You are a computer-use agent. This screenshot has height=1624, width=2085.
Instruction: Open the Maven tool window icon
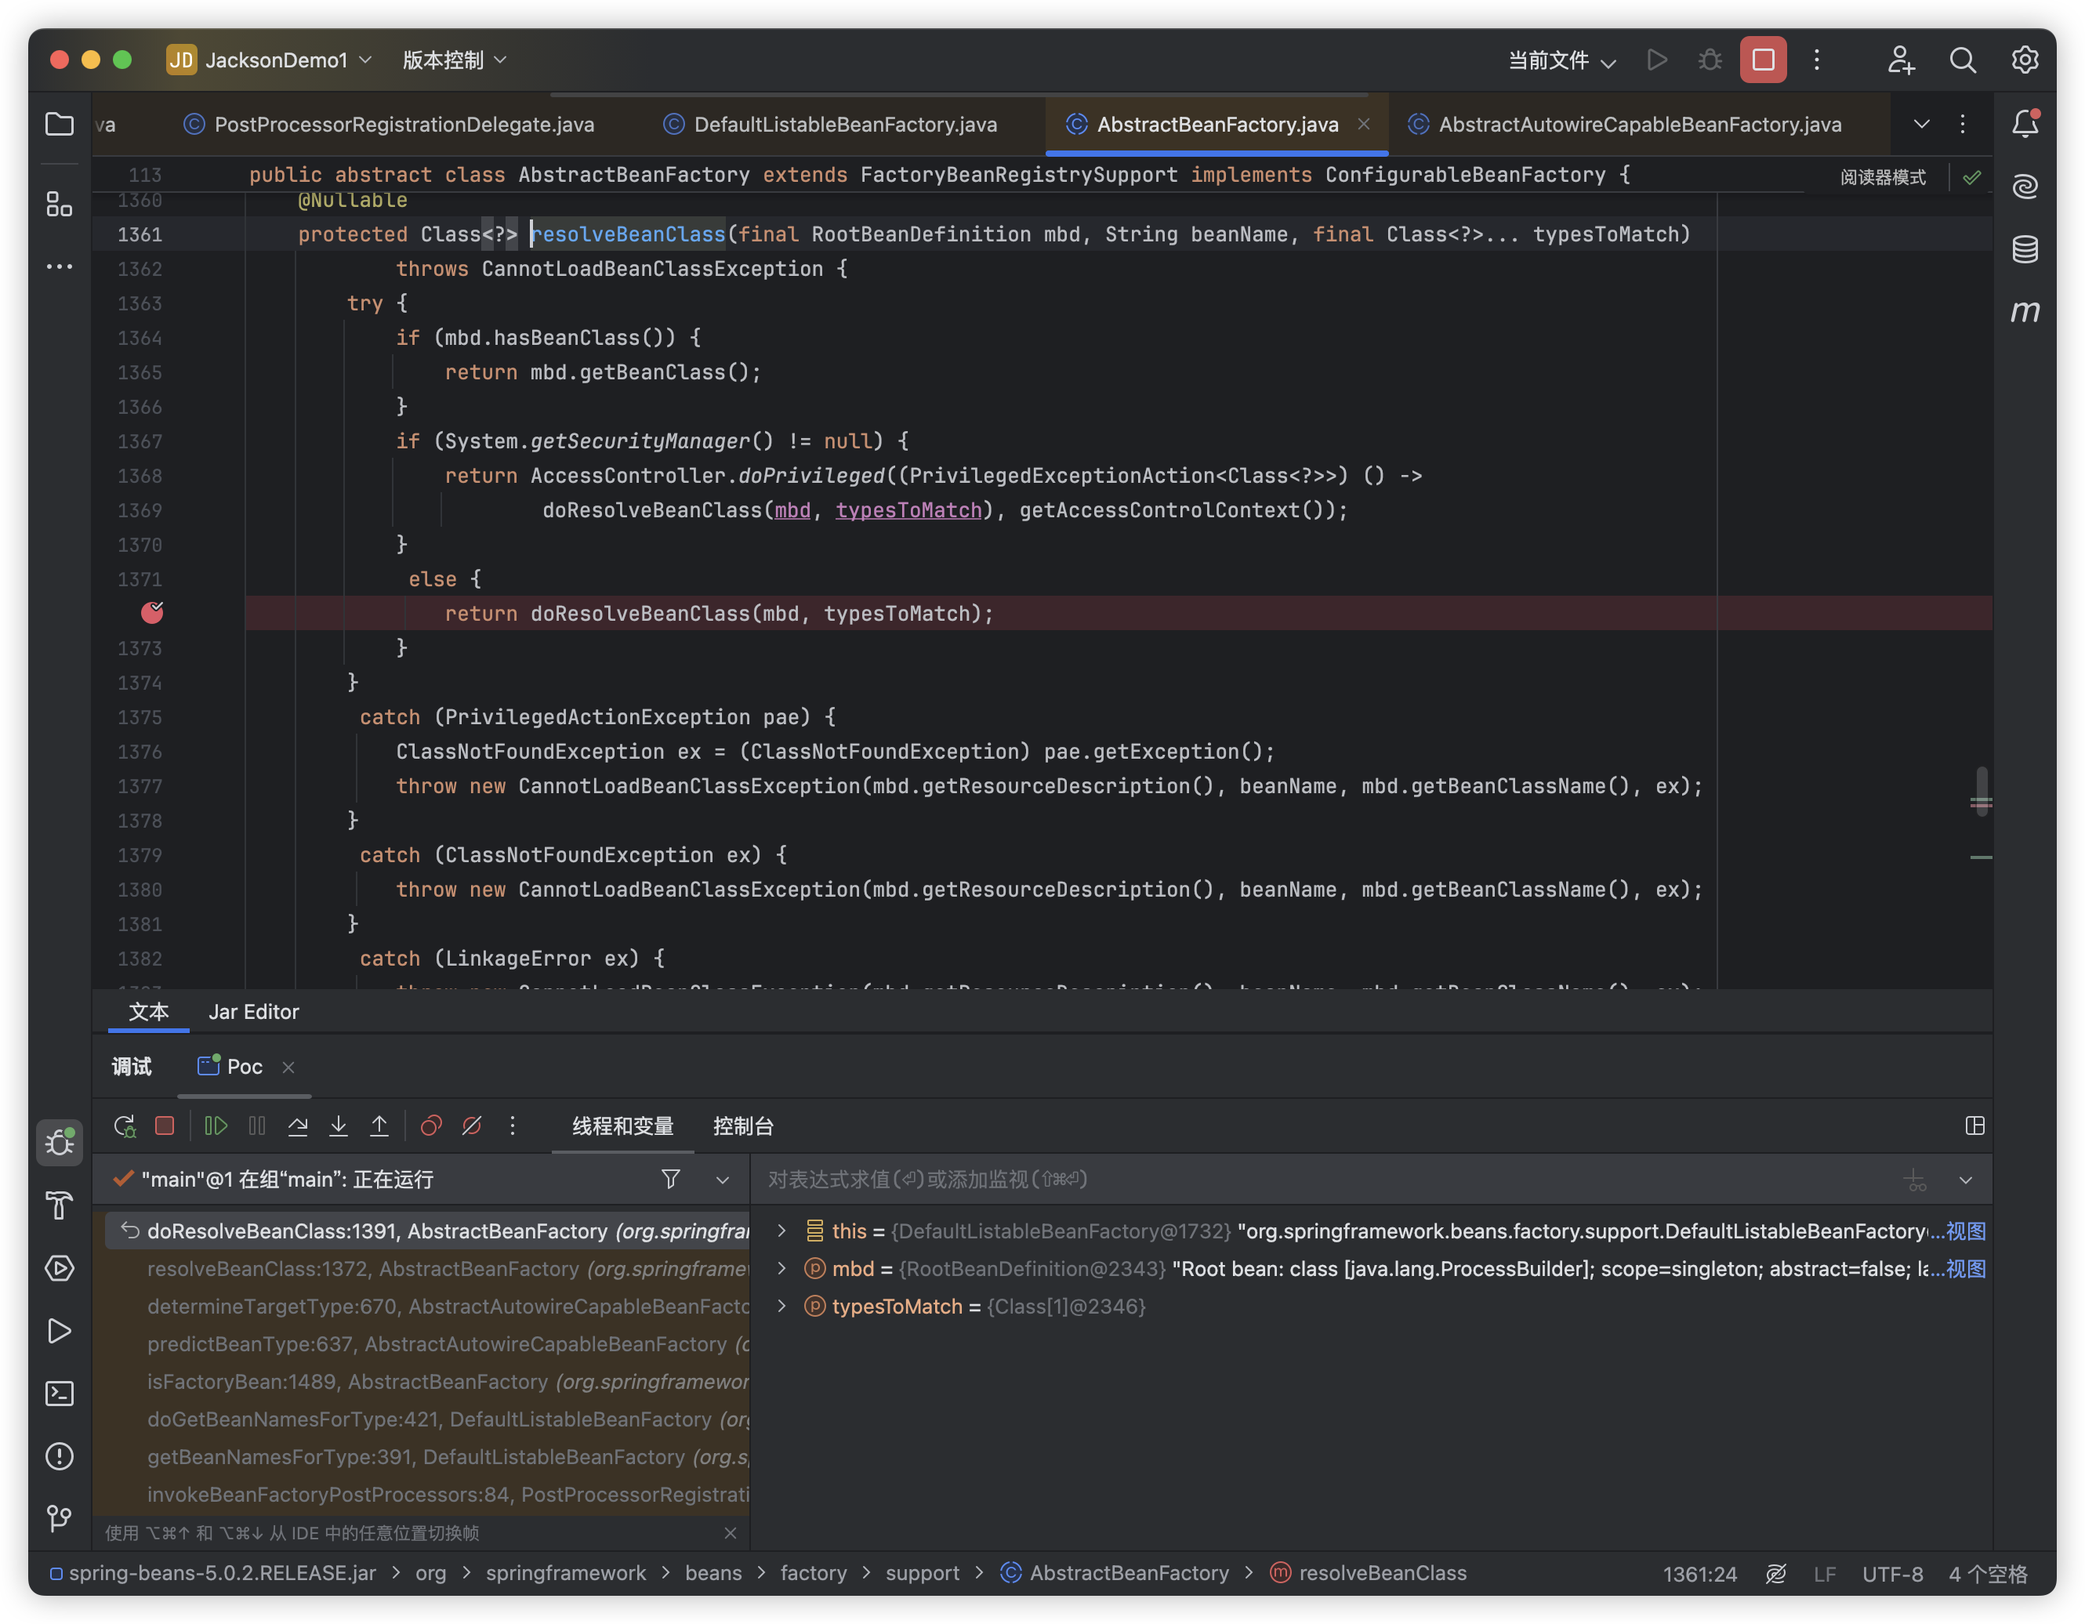point(2025,311)
